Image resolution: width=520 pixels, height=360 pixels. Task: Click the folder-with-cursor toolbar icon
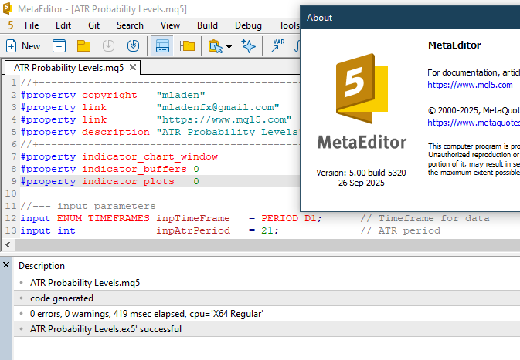click(x=216, y=46)
